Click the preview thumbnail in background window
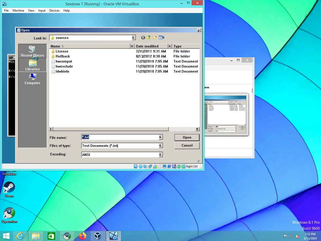 (226, 115)
